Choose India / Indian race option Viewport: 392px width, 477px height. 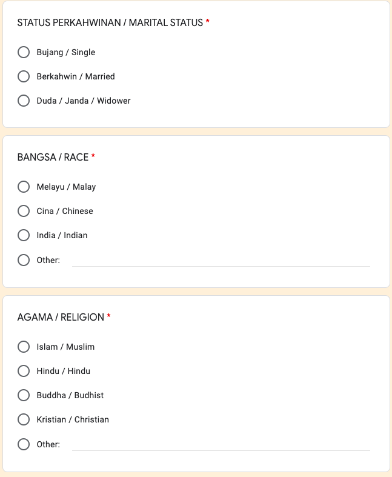point(24,235)
